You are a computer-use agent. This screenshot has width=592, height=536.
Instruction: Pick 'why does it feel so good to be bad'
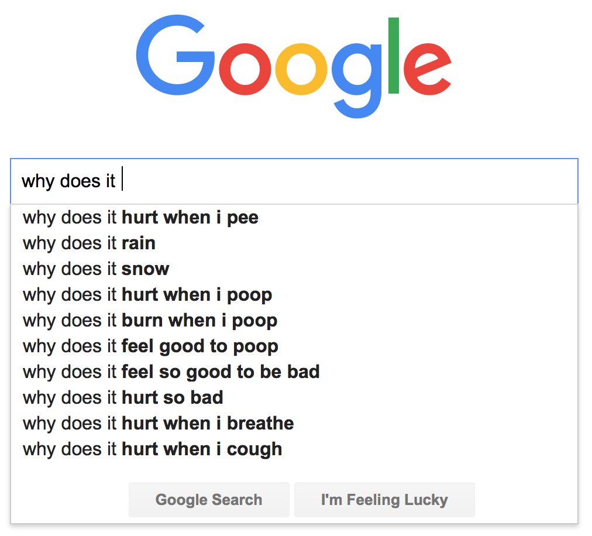tap(171, 372)
